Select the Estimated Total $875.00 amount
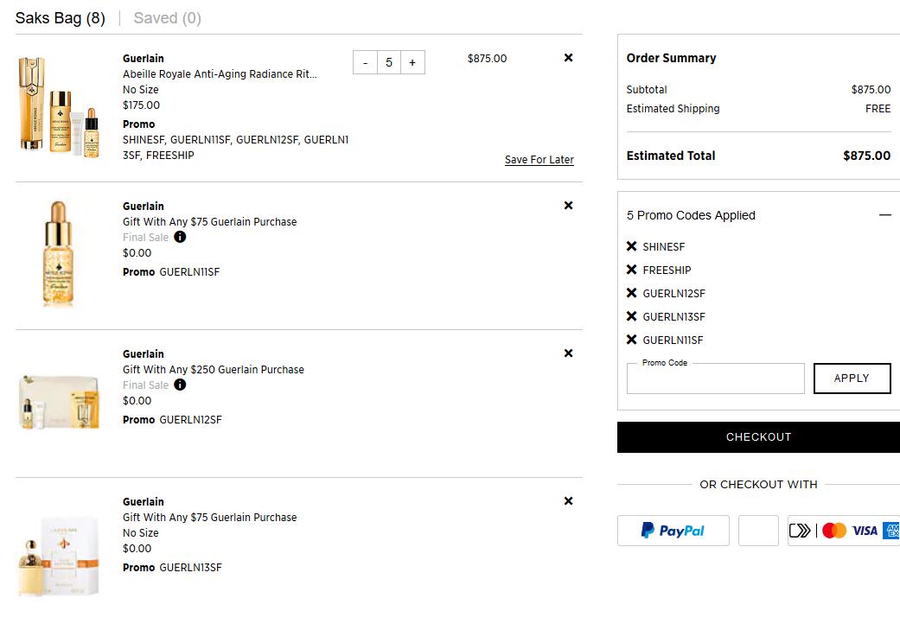This screenshot has width=900, height=630. (x=866, y=156)
